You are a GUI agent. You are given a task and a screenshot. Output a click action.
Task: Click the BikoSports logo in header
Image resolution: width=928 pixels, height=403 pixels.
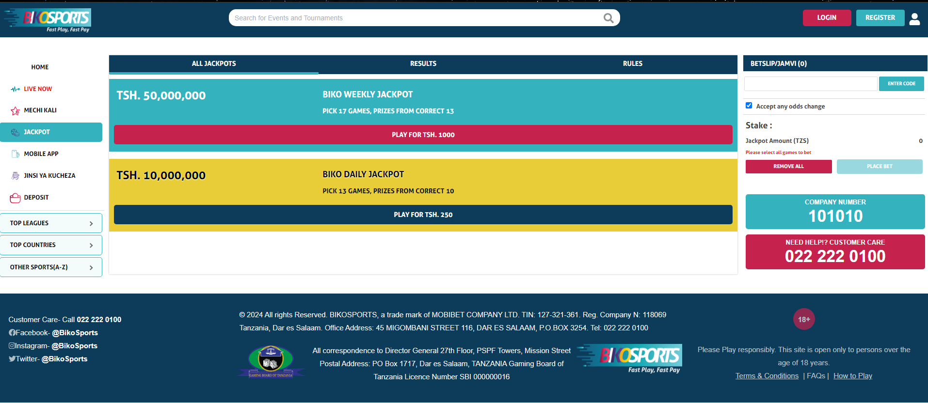coord(48,20)
